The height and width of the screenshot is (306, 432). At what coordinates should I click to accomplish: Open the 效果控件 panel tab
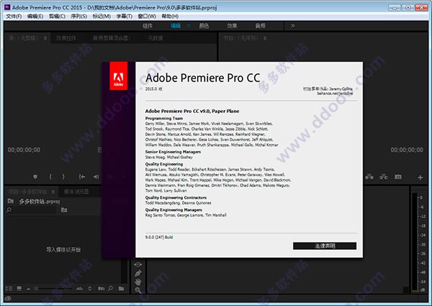66,38
